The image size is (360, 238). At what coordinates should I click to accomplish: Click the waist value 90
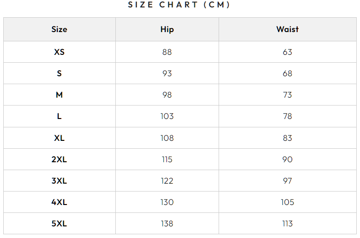287,159
